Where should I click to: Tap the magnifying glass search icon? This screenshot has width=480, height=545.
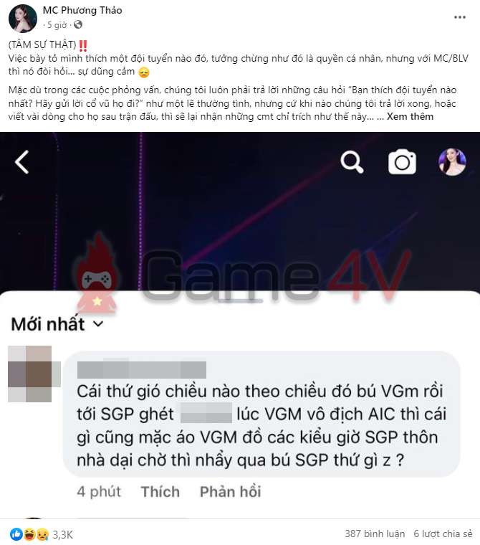352,162
